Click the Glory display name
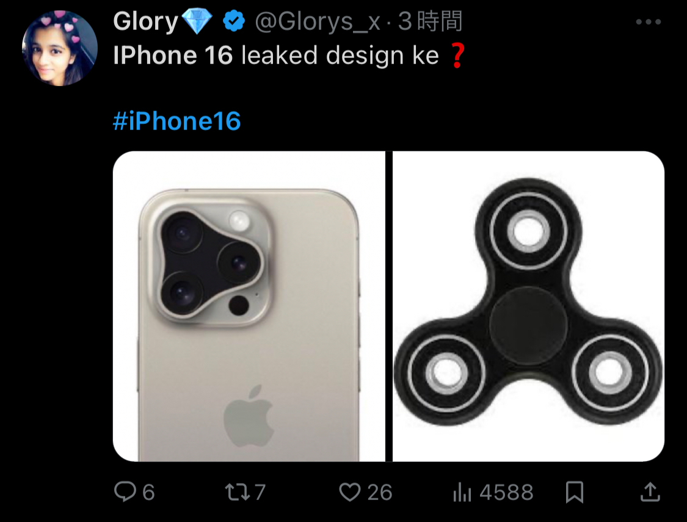This screenshot has height=522, width=687. point(145,21)
